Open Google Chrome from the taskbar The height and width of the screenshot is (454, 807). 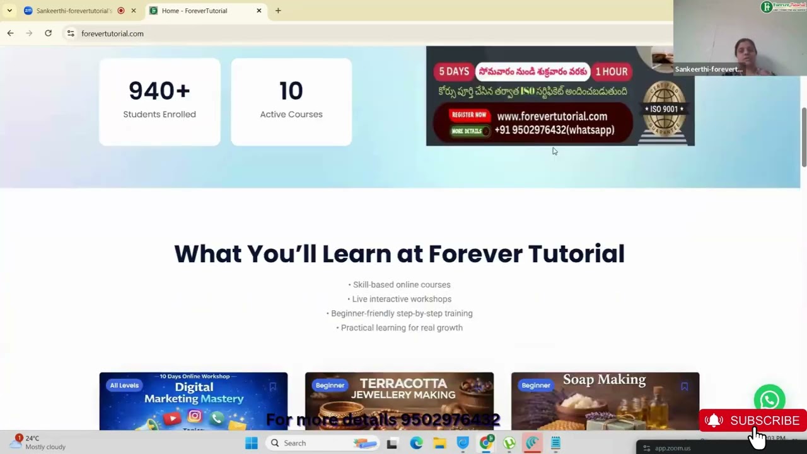coord(486,443)
